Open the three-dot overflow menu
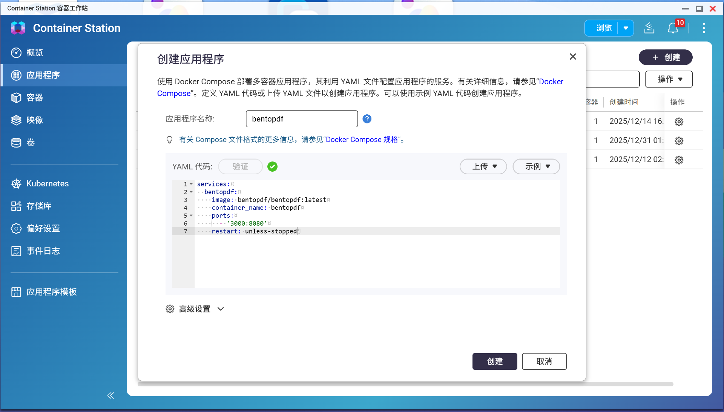 [704, 28]
